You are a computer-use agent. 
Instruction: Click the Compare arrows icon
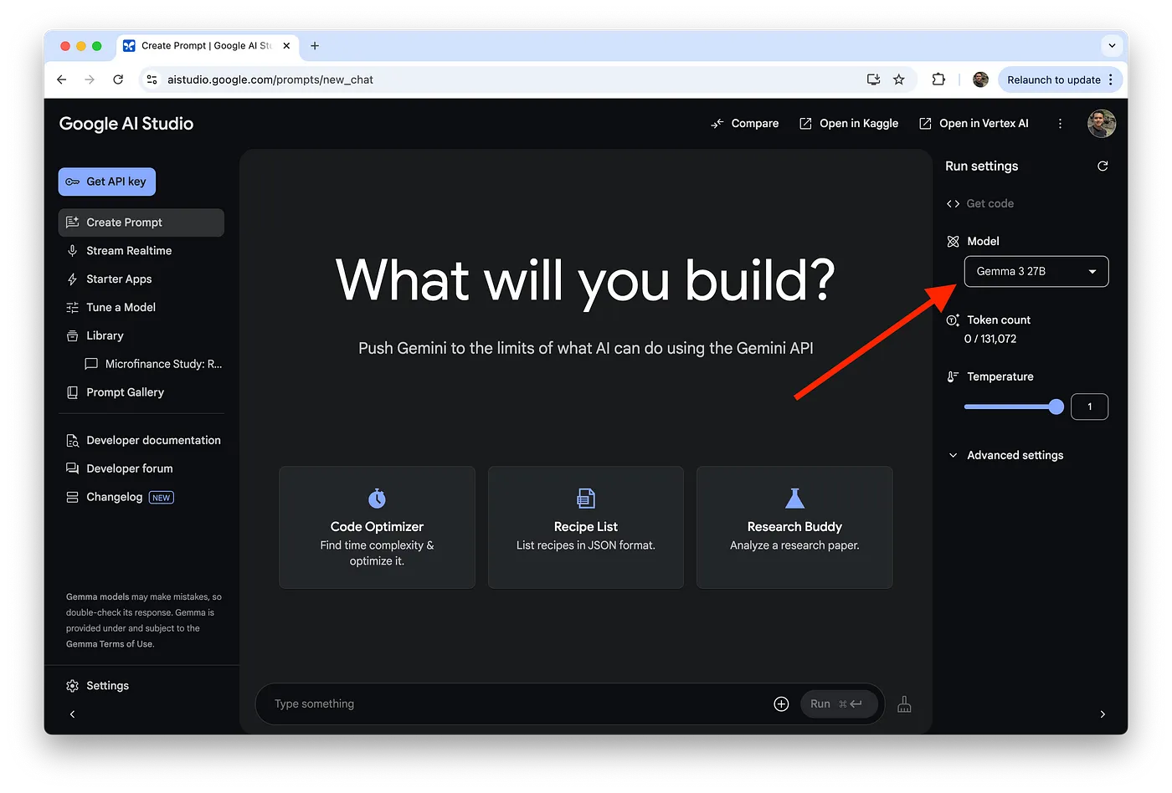pyautogui.click(x=717, y=124)
